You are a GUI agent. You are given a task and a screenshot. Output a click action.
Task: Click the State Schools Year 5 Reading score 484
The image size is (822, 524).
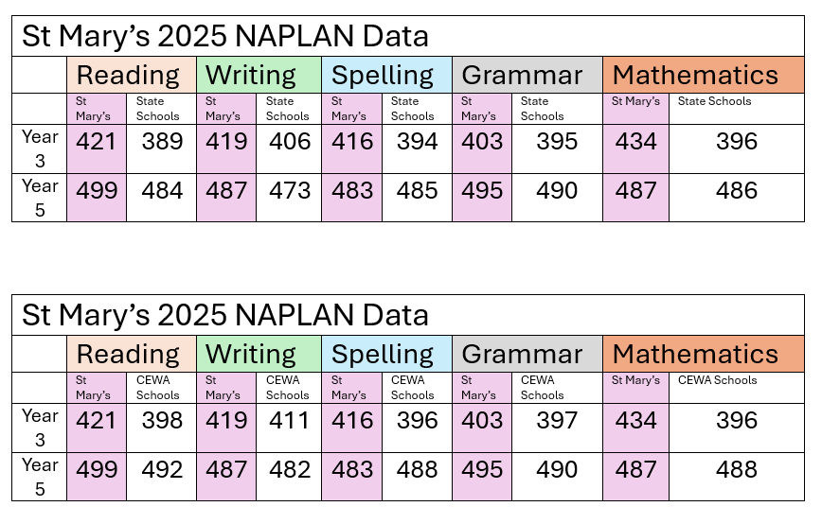(x=161, y=191)
